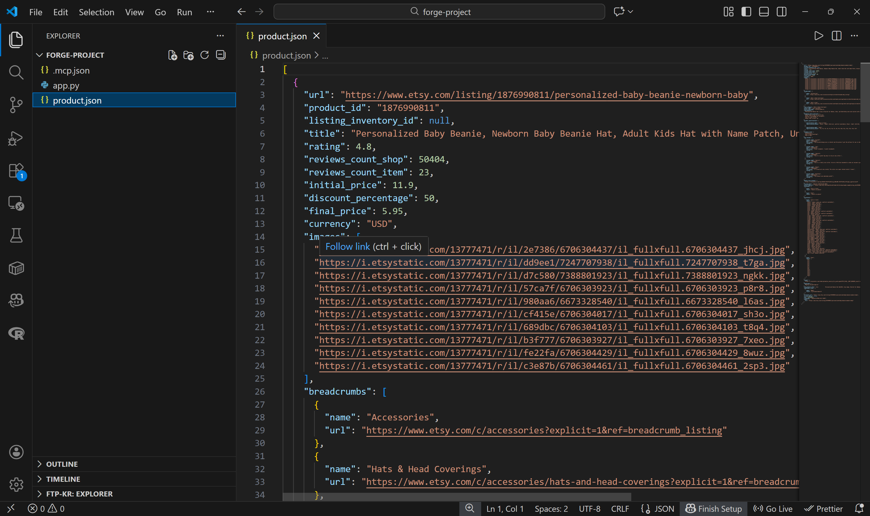870x516 pixels.
Task: Click the vertical scrollbar thumb
Action: (x=865, y=93)
